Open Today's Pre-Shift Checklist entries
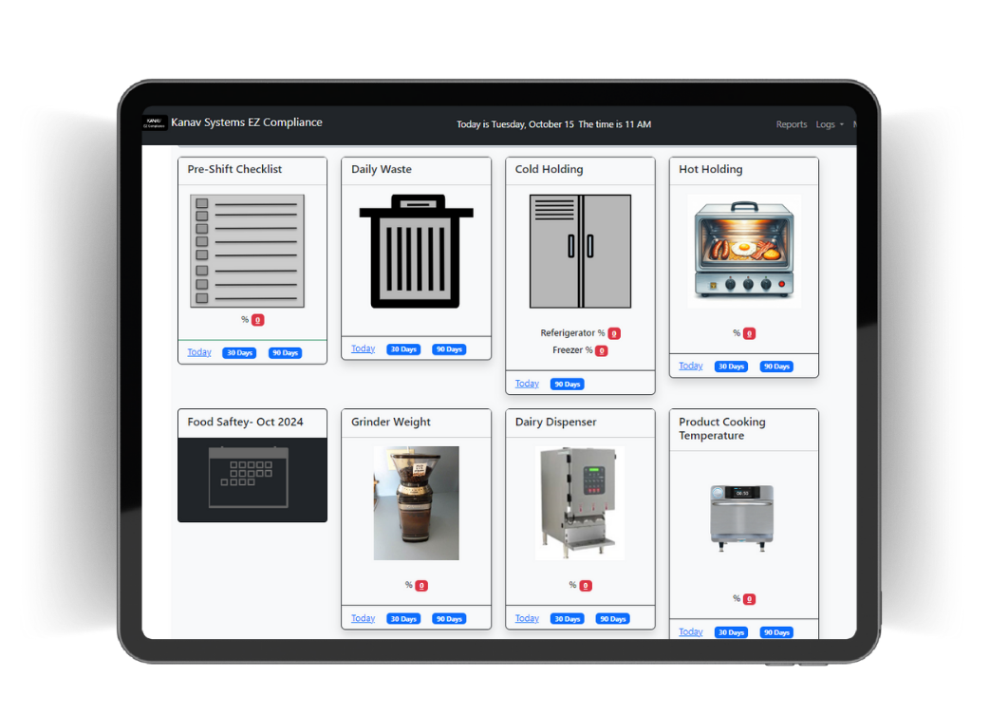1008x715 pixels. pos(198,352)
